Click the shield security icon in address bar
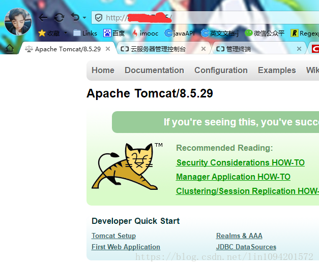This screenshot has height=267, width=319. [99, 18]
